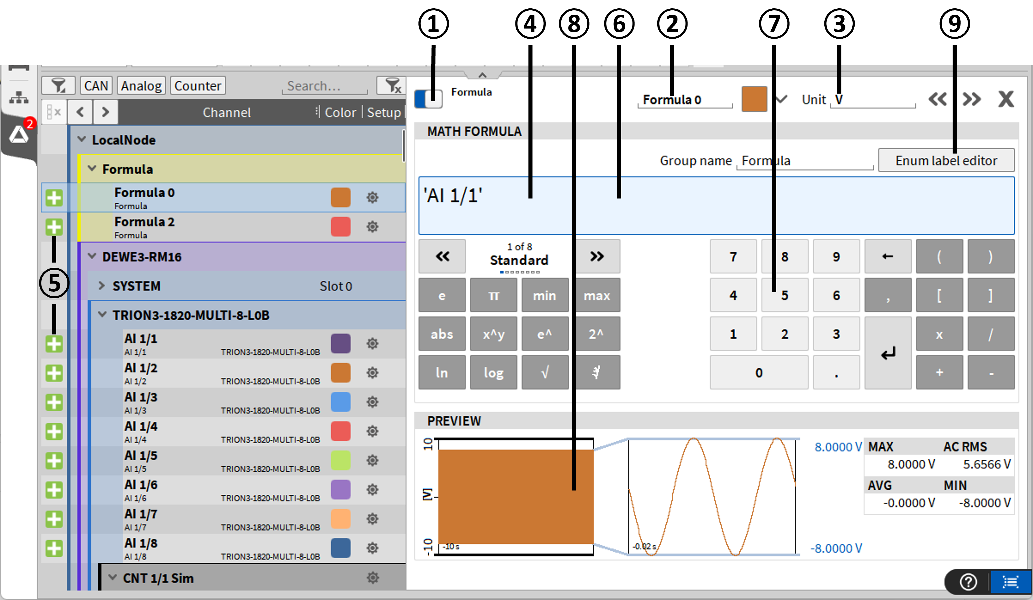
Task: Click the AI 1/5 green color swatch
Action: point(340,460)
